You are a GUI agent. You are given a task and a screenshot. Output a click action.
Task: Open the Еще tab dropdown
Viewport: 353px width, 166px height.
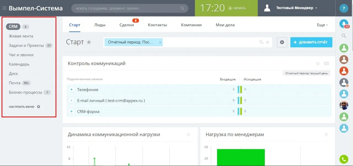[x=322, y=25]
